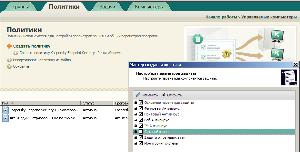Select the Агент администрирования Kaspersky Se... policy row
The width and height of the screenshot is (300, 152).
pyautogui.click(x=65, y=118)
